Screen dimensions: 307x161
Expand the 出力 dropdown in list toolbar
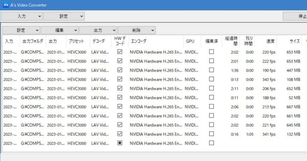(x=98, y=30)
